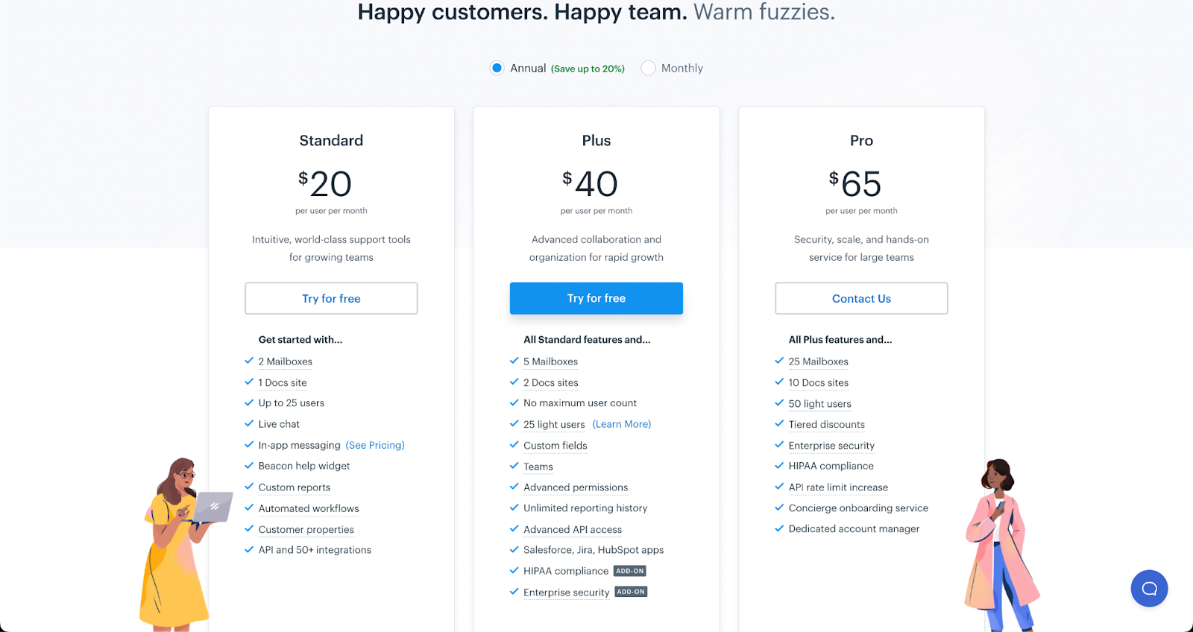This screenshot has height=632, width=1193.
Task: Click Try for free under Plus plan
Action: pyautogui.click(x=596, y=298)
